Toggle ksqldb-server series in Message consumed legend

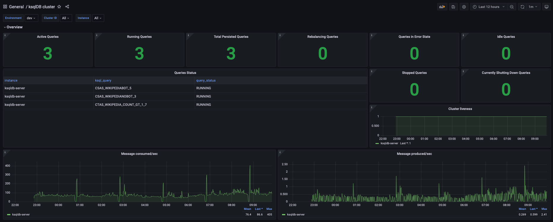[x=21, y=215]
